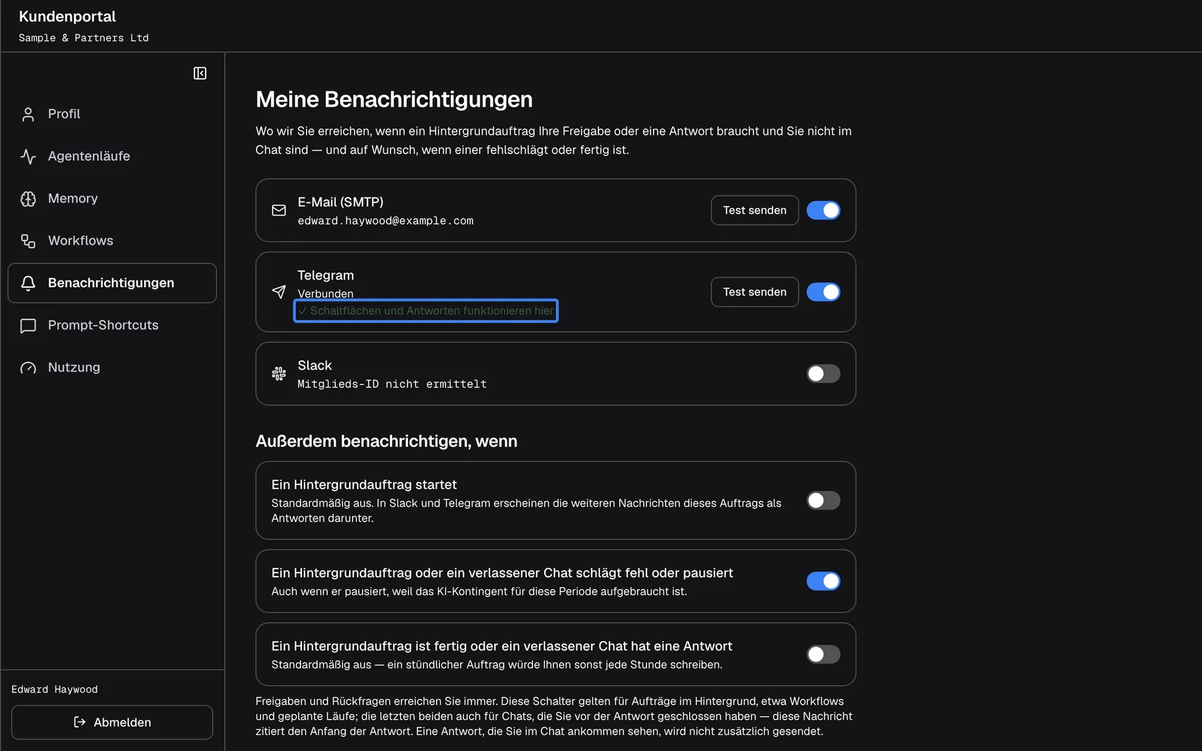Click the Benachrichtigungen bell icon

coord(28,283)
